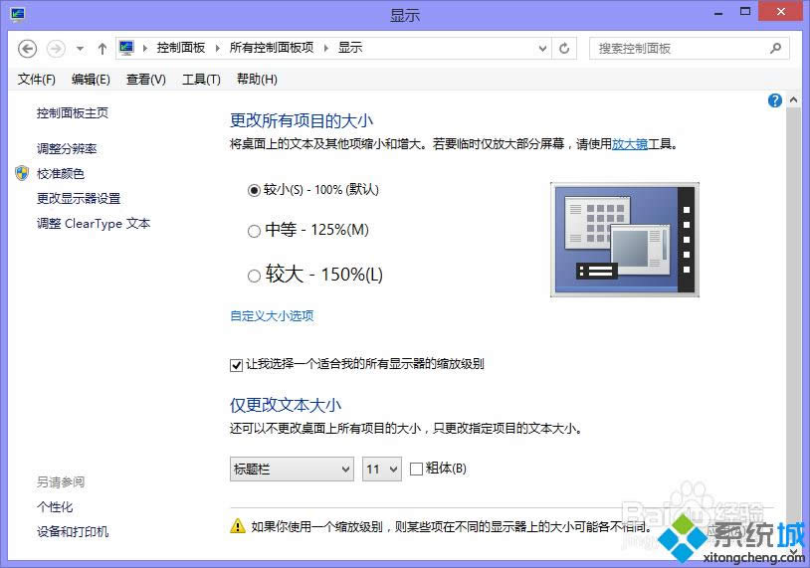Open 调整 ClearType 文本 link

click(94, 224)
